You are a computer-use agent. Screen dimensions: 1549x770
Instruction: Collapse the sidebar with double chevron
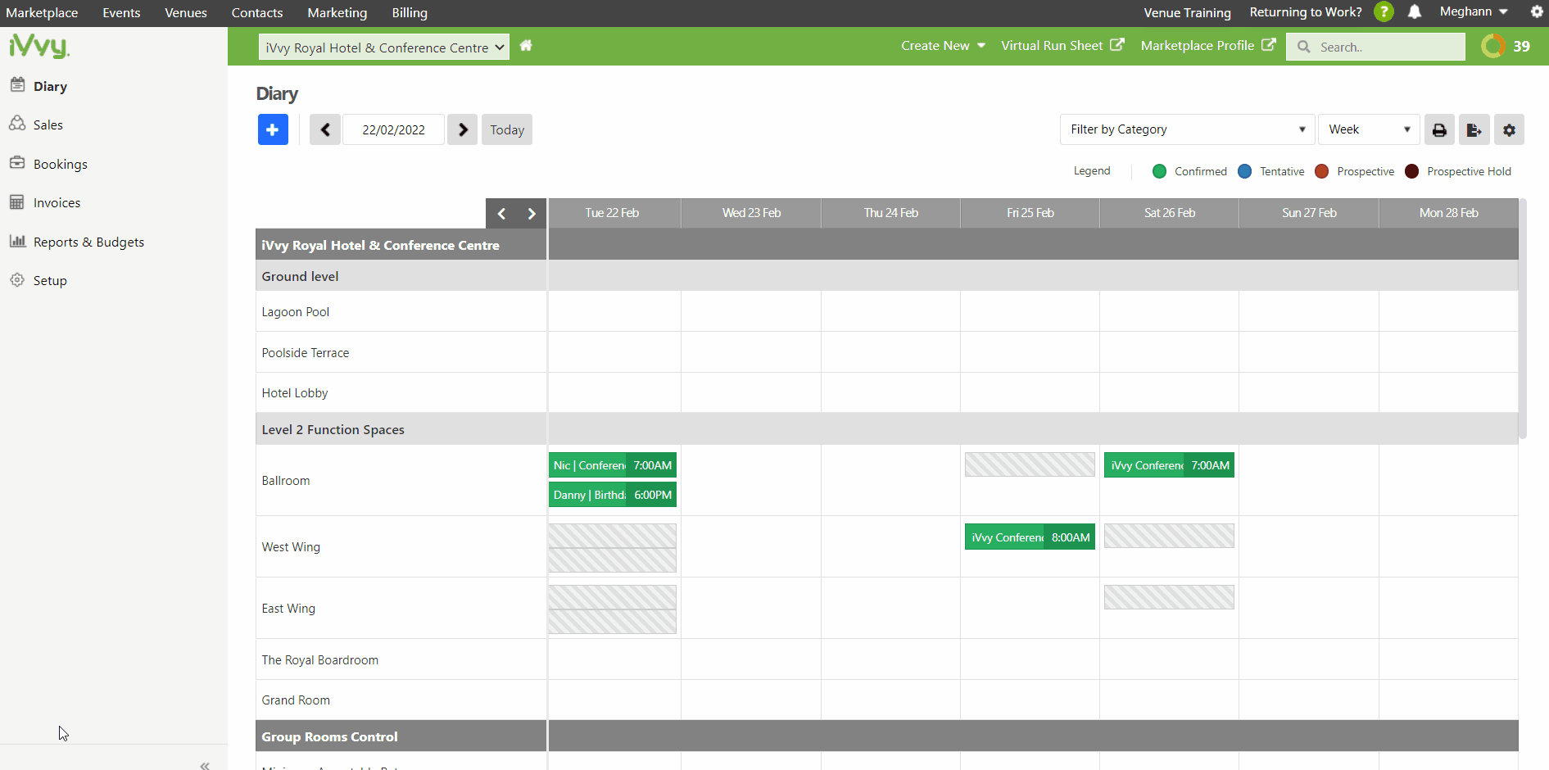coord(205,765)
